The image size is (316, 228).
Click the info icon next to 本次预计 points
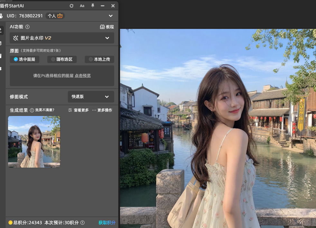[x=82, y=223]
